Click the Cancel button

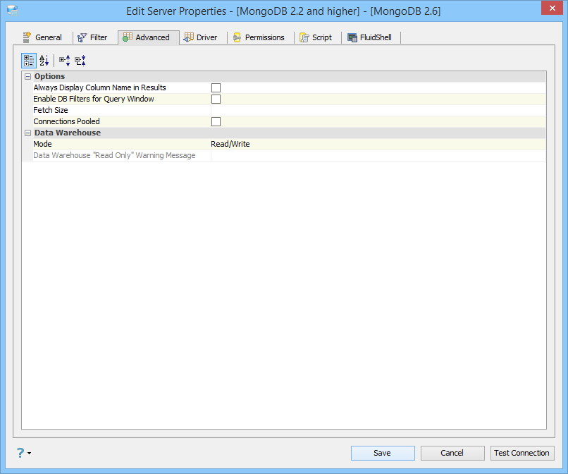click(x=452, y=453)
